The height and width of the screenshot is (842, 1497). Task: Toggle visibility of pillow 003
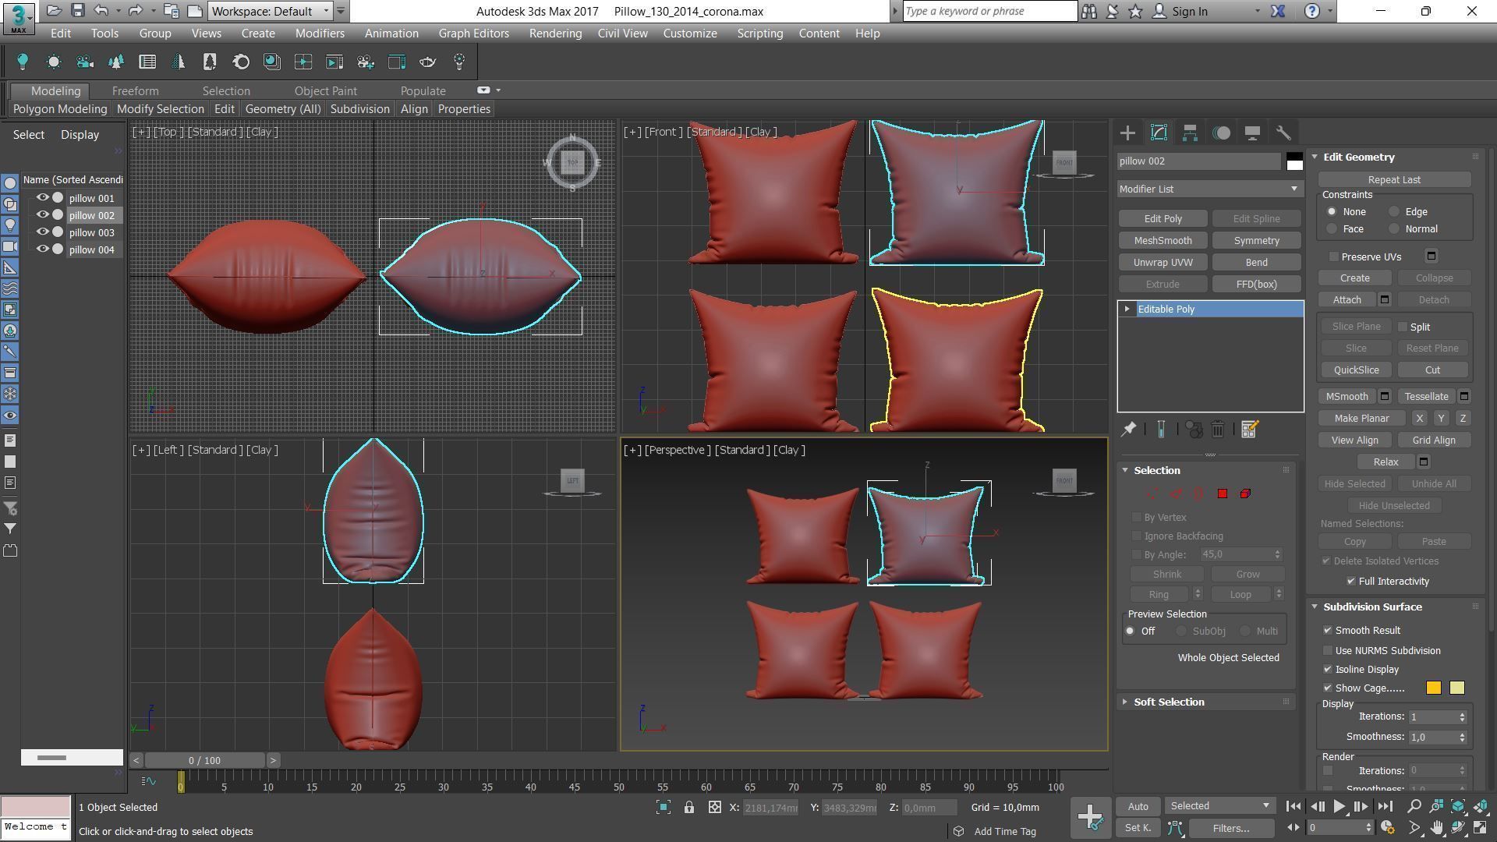[x=43, y=232]
